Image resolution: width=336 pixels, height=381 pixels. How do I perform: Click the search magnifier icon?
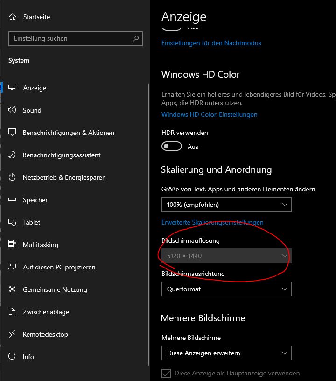tap(136, 39)
